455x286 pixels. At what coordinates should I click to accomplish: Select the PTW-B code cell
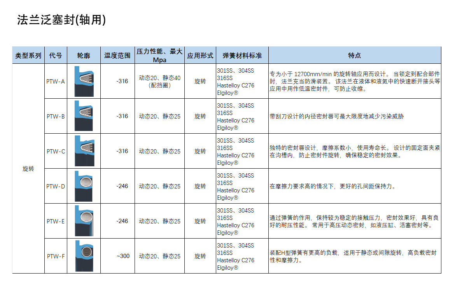coord(56,116)
